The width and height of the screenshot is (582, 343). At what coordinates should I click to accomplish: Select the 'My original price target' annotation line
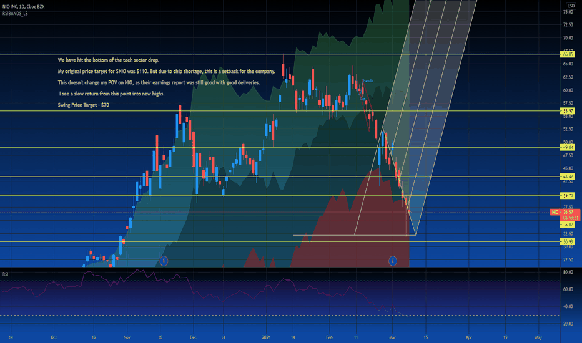pos(166,71)
